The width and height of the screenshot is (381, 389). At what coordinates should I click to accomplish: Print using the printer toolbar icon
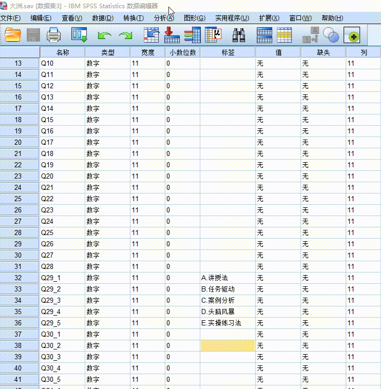[x=53, y=35]
